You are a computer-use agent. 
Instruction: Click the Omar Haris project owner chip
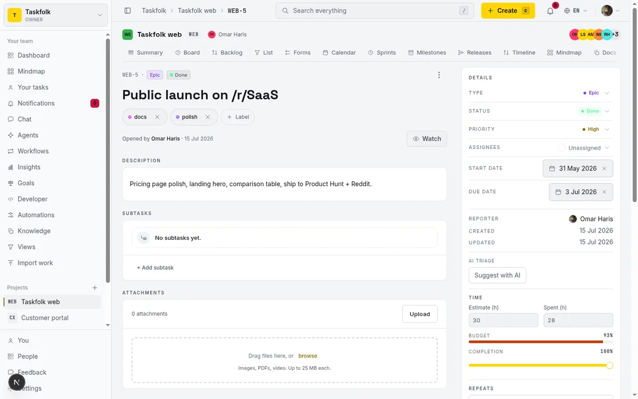coord(228,35)
